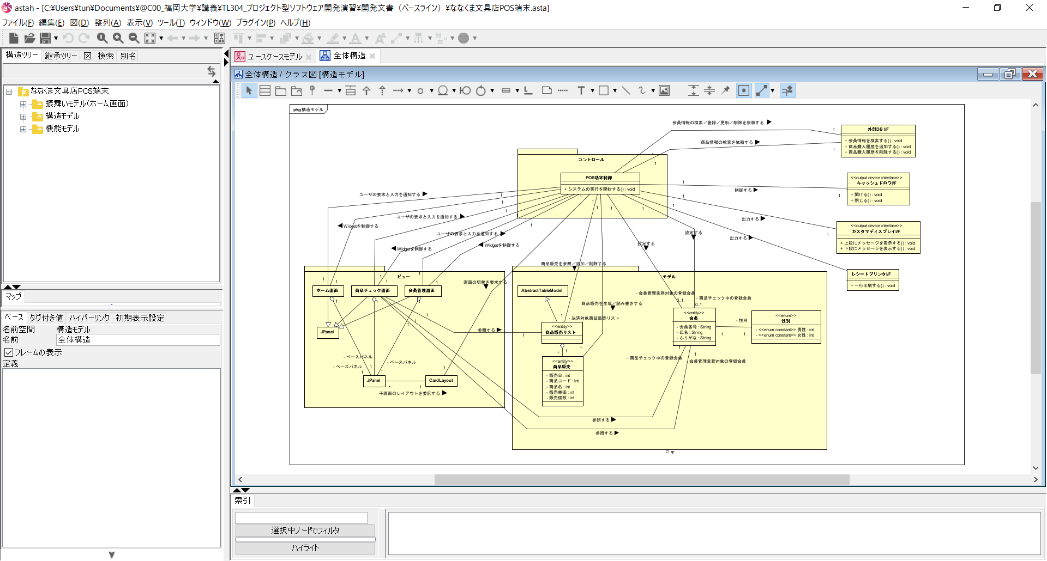The width and height of the screenshot is (1047, 561).
Task: Toggle the line style mode button
Action: (762, 90)
